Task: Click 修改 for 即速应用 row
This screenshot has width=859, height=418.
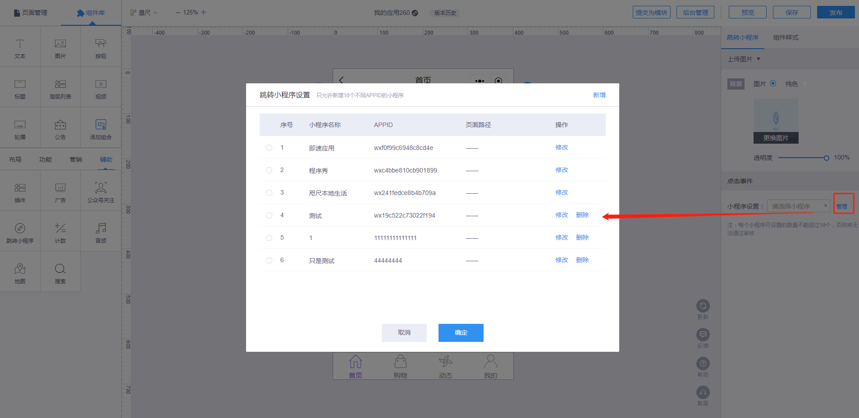Action: [562, 147]
